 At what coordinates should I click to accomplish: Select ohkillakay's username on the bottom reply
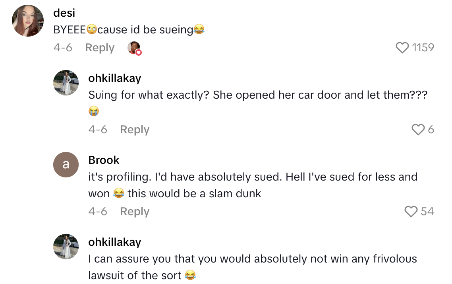tap(114, 242)
